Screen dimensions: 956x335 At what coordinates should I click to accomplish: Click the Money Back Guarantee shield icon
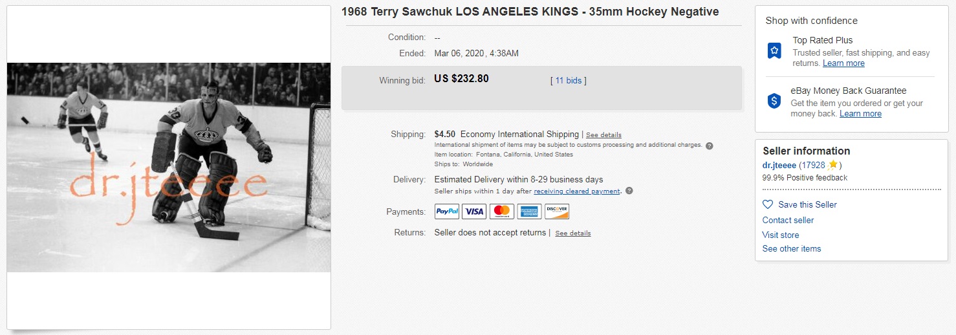click(774, 101)
